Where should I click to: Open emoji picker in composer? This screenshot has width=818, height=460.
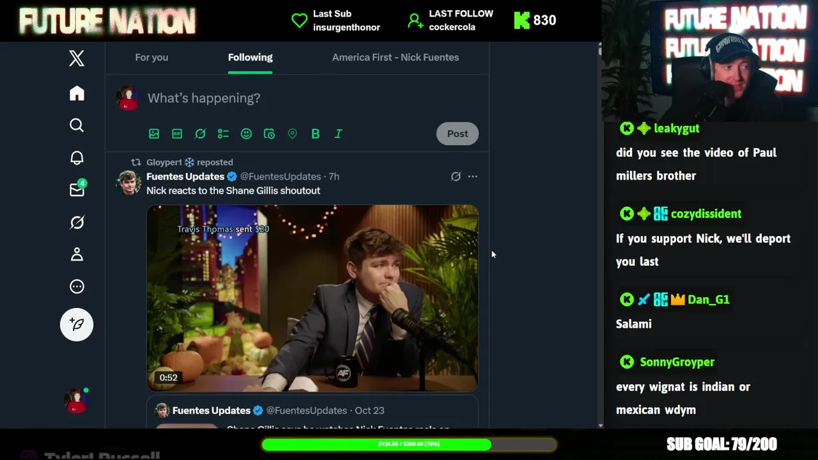click(x=246, y=134)
